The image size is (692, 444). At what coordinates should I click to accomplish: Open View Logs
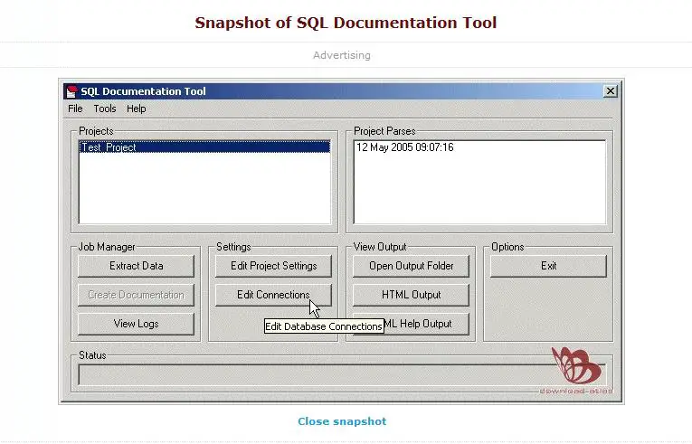pos(136,324)
